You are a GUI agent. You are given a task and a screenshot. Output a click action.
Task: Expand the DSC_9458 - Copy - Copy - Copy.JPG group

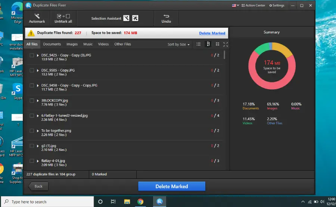pos(38,85)
